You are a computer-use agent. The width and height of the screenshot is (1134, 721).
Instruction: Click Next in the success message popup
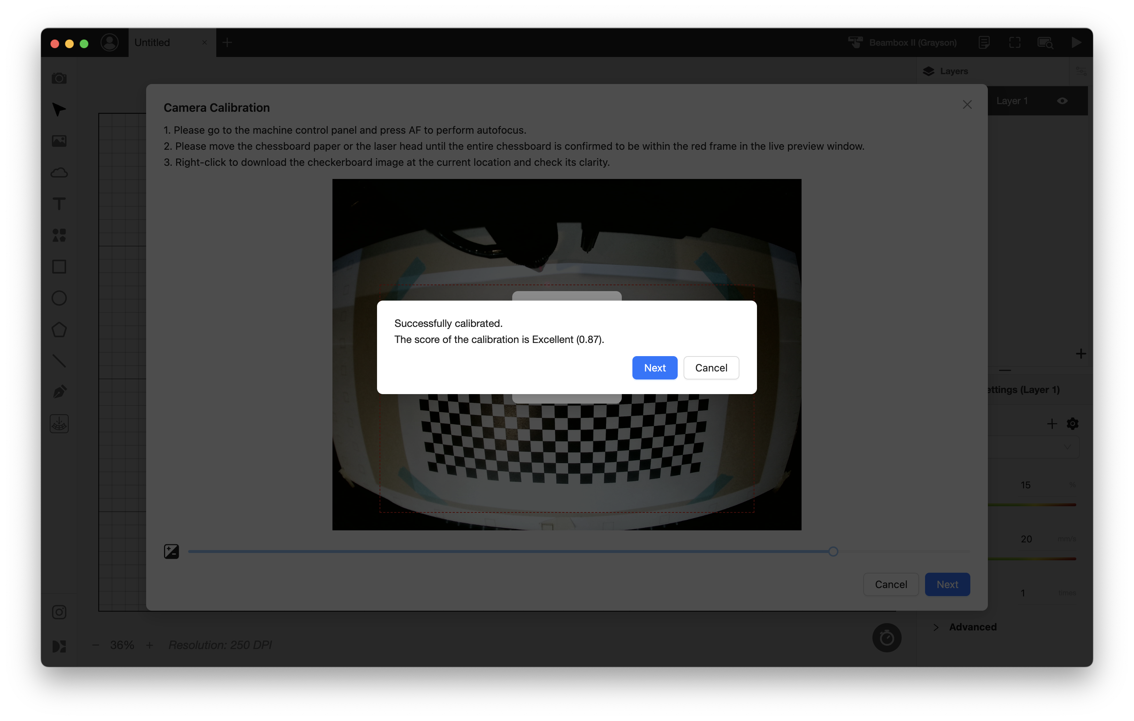click(655, 367)
